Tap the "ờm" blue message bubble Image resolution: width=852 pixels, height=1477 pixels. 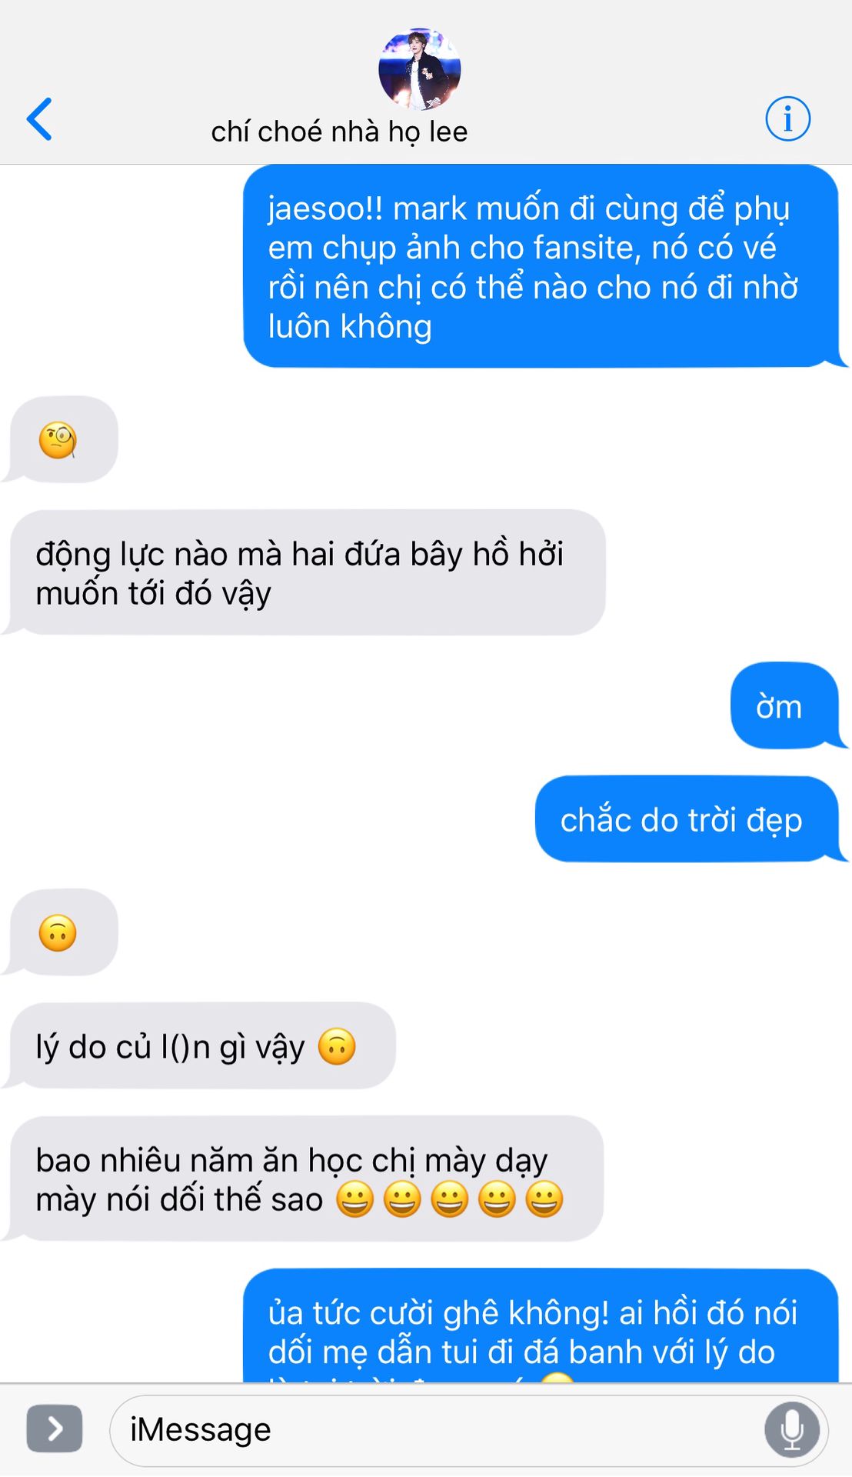tap(786, 705)
